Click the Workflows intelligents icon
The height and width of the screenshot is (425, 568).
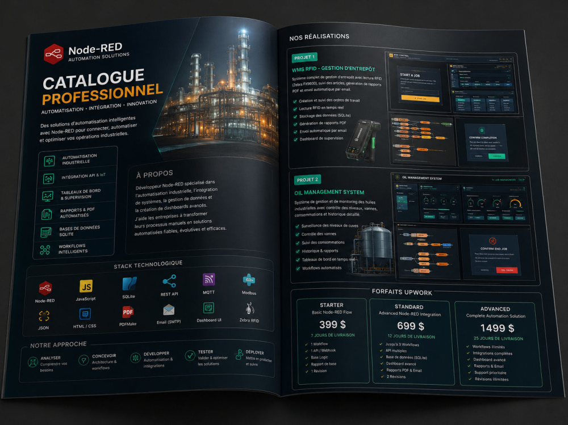(45, 250)
